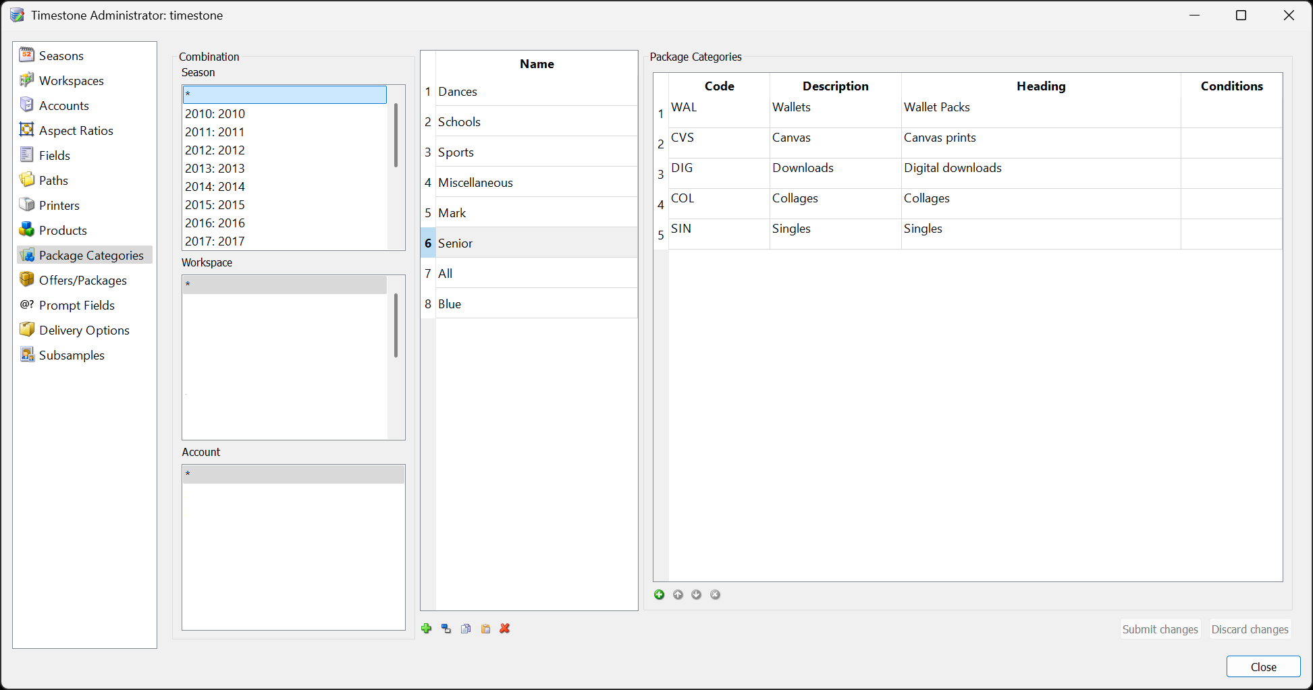Screen dimensions: 1313x690
Task: Click Discard changes button
Action: (x=1250, y=629)
